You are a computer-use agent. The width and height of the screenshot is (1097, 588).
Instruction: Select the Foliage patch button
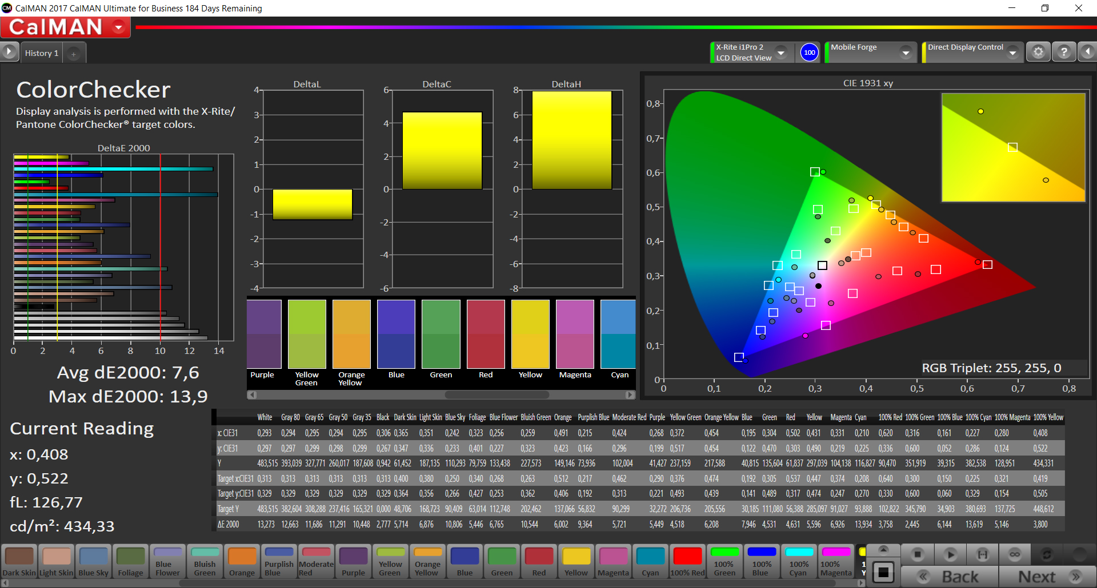coord(130,562)
